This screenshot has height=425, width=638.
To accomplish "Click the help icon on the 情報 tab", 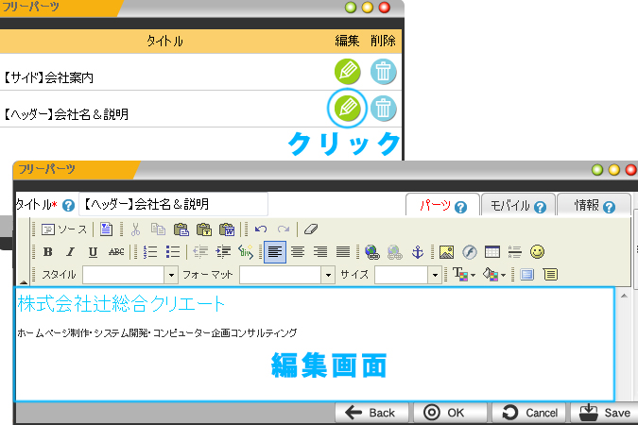I will point(609,208).
